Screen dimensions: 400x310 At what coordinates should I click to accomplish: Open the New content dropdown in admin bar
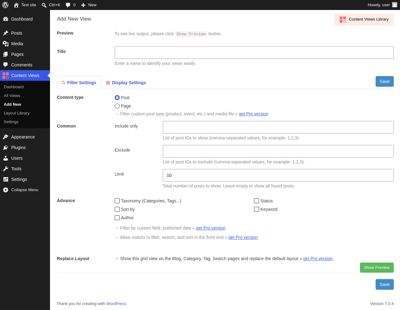89,5
